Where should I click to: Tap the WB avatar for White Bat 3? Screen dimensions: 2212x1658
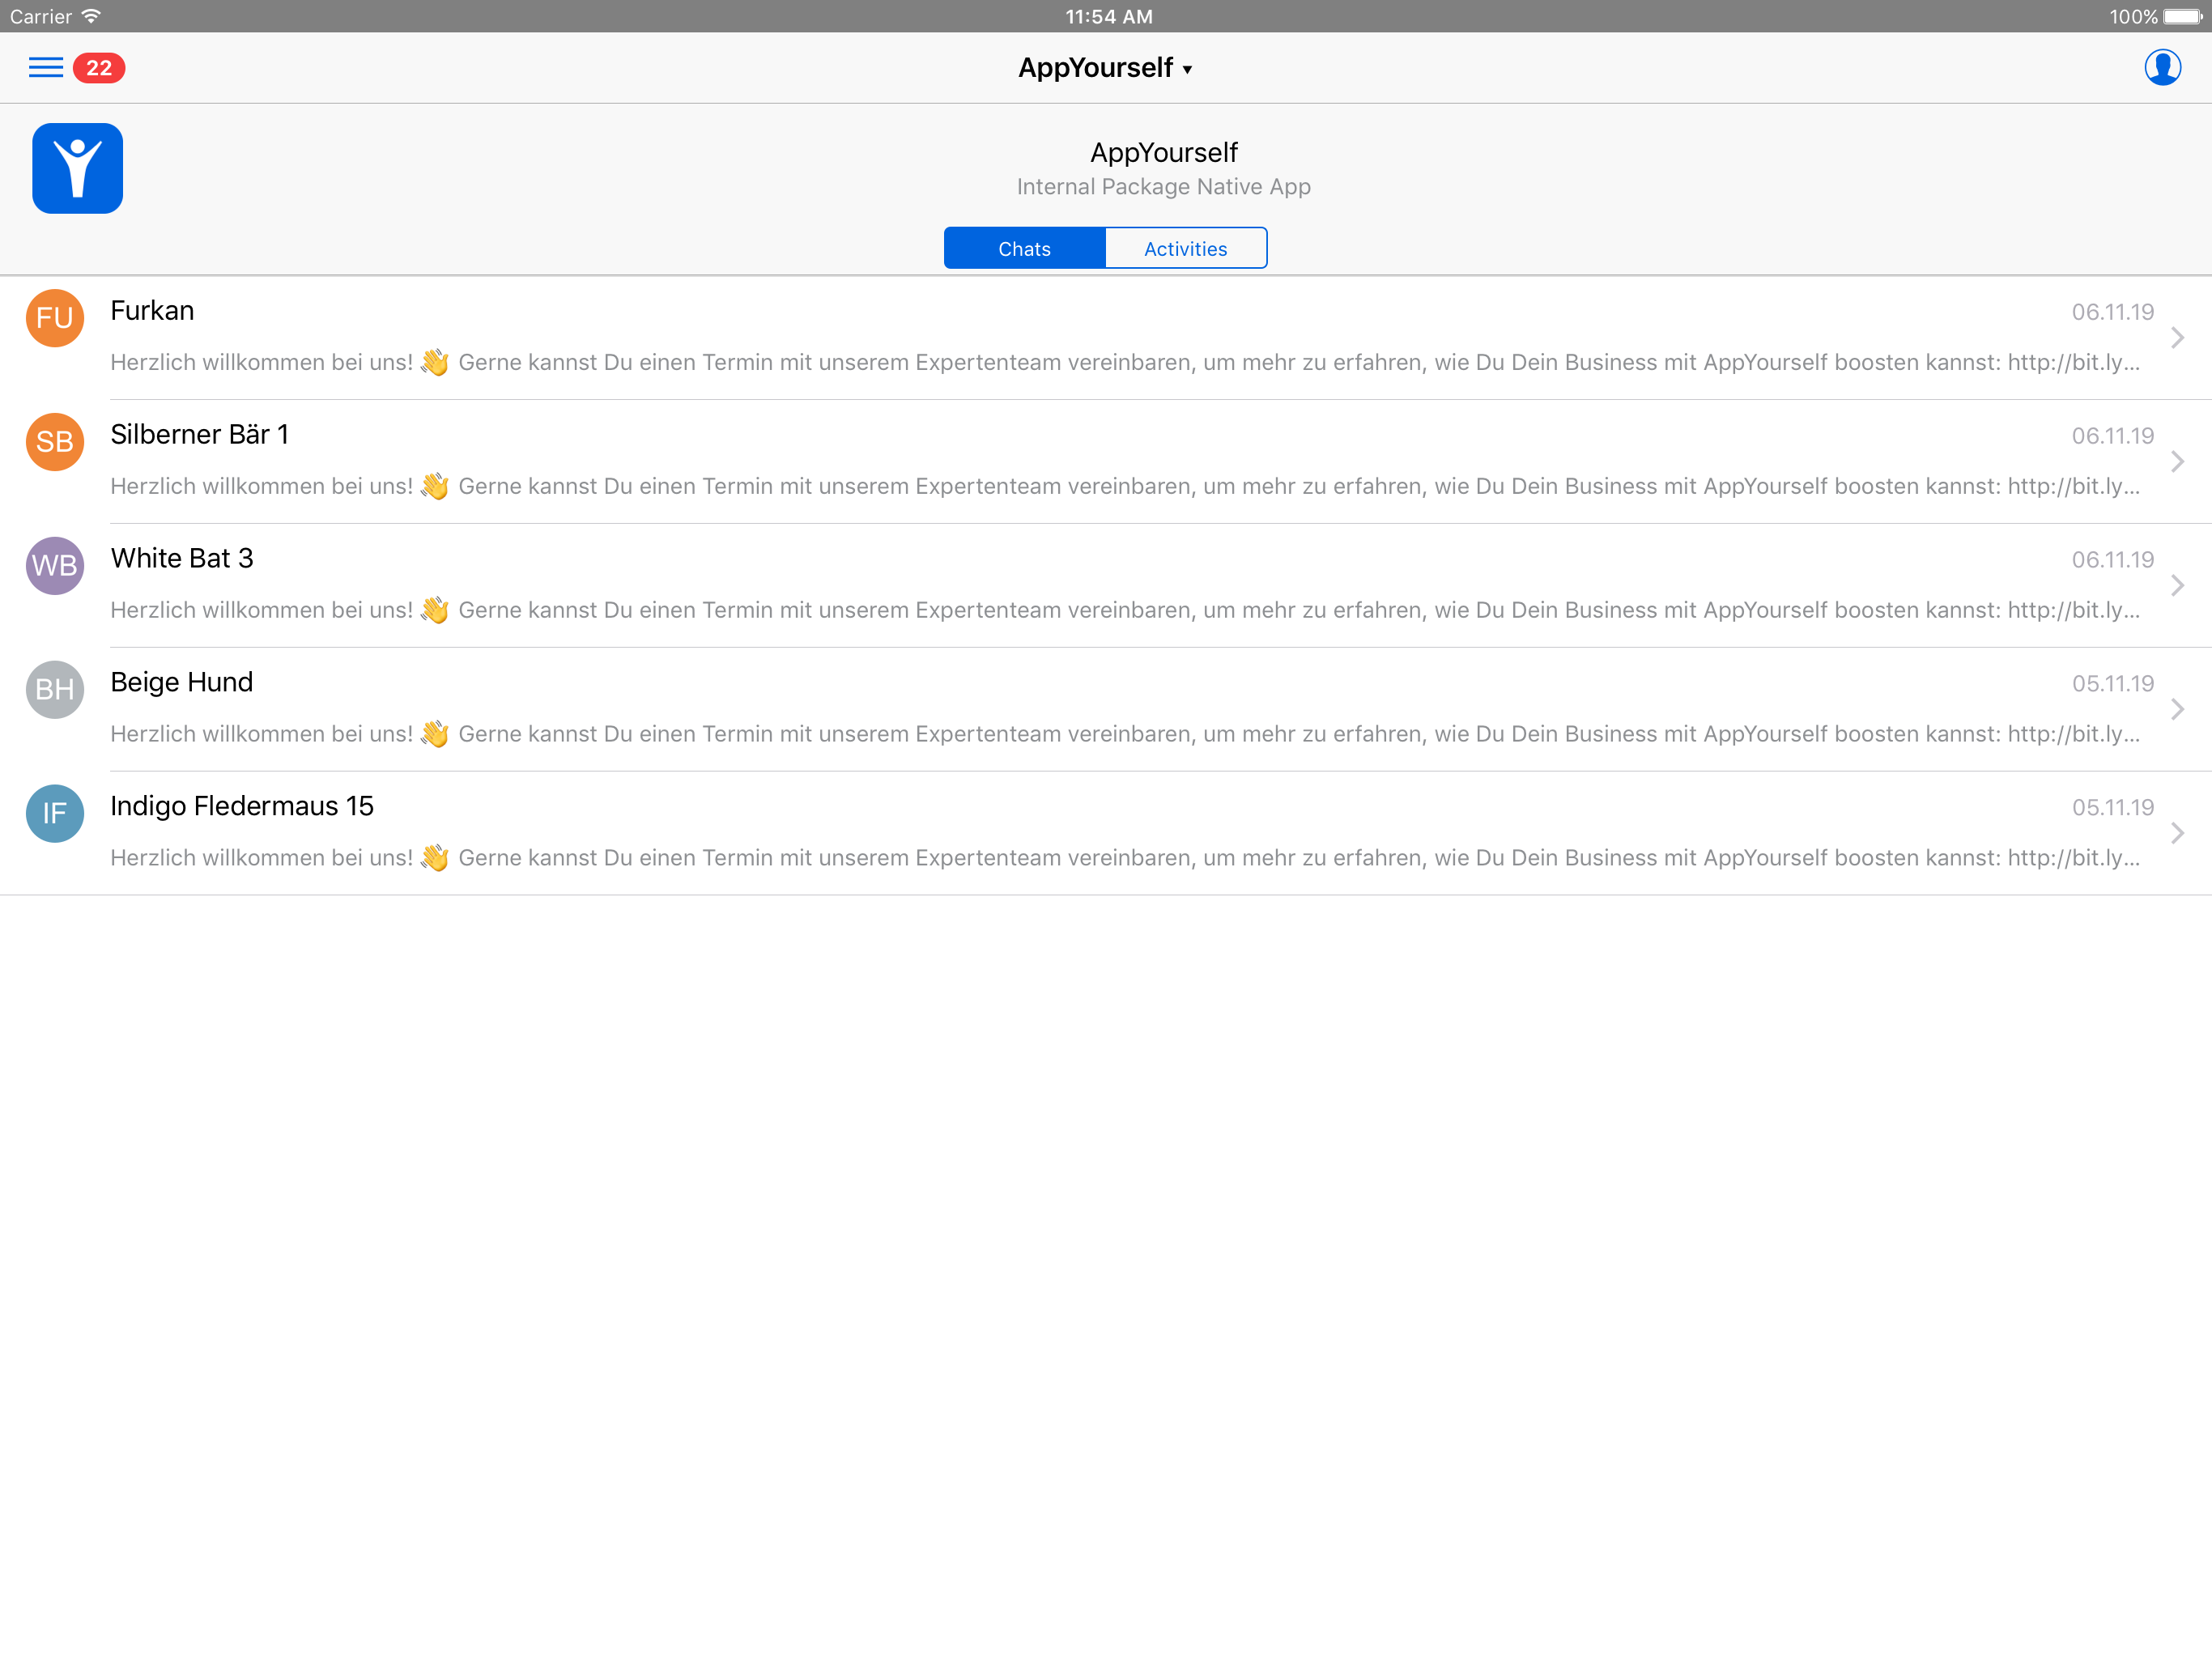(55, 566)
